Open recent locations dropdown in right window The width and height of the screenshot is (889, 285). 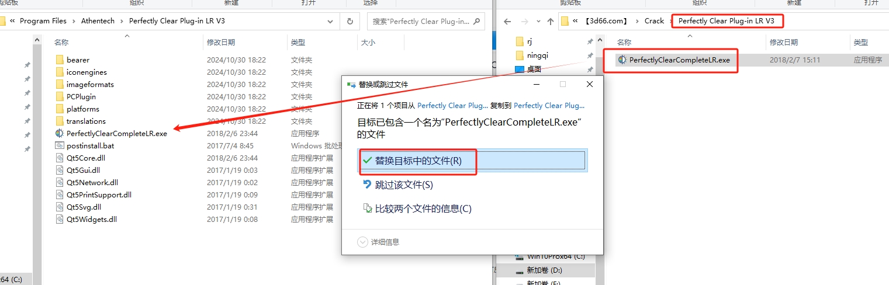point(538,21)
